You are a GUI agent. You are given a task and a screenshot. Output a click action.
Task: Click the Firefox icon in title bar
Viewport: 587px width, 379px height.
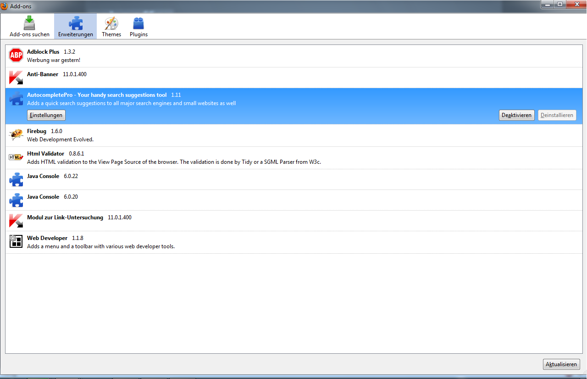tap(5, 6)
